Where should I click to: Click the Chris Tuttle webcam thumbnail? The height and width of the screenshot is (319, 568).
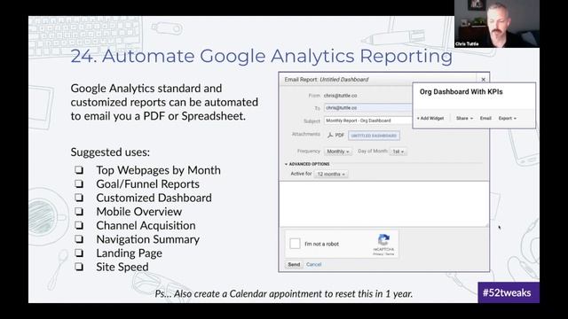[497, 24]
